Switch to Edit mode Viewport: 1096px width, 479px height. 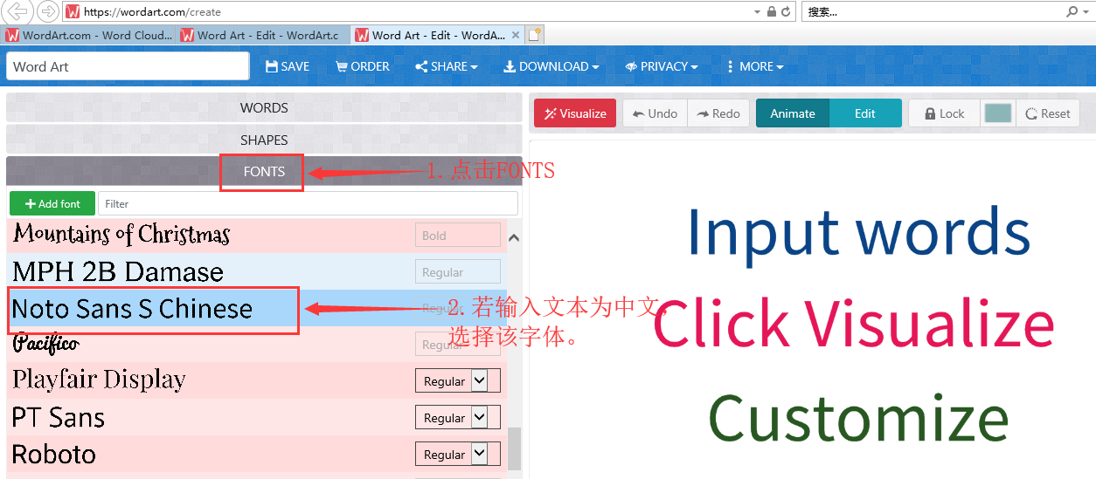click(x=865, y=113)
